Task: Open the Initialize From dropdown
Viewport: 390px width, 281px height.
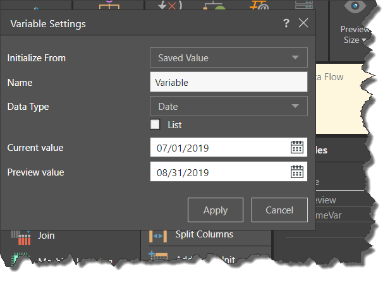Action: (229, 57)
